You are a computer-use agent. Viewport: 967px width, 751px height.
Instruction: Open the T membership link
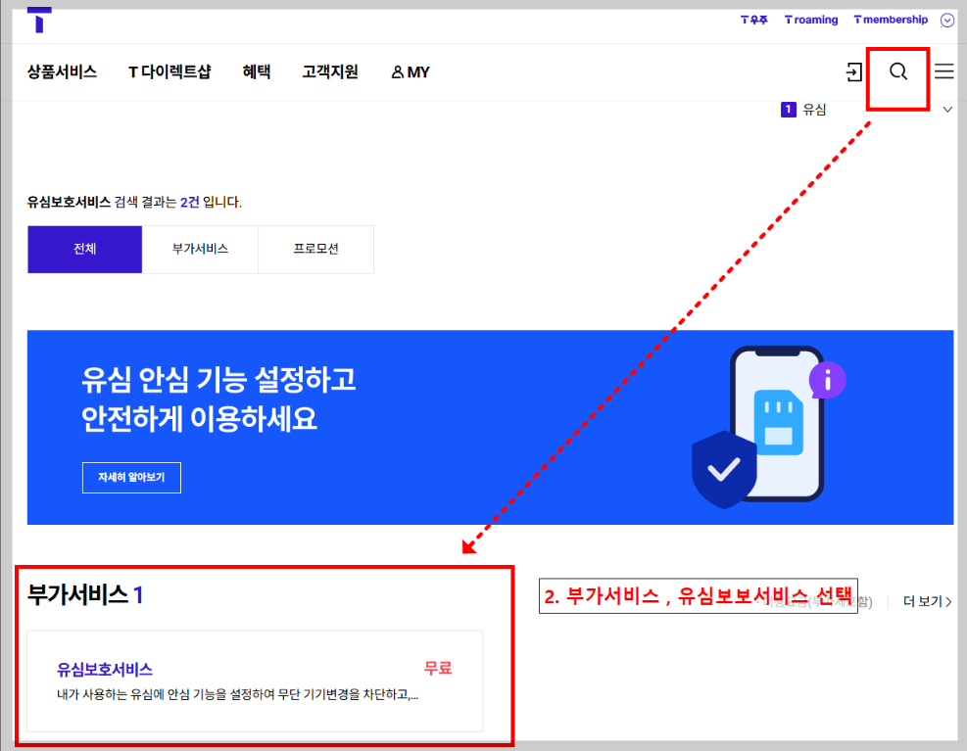tap(891, 20)
